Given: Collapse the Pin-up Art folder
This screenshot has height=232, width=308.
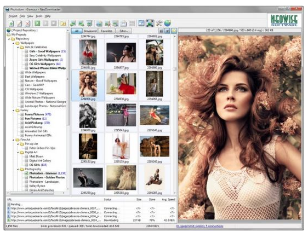Looking at the screenshot, I should click(x=18, y=144).
